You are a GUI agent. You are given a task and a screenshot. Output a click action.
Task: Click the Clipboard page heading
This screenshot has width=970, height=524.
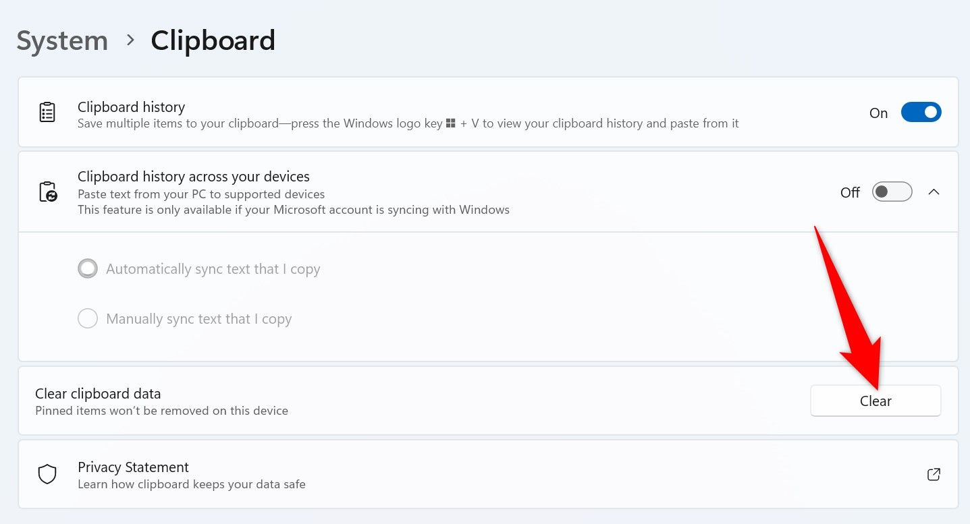(x=213, y=40)
